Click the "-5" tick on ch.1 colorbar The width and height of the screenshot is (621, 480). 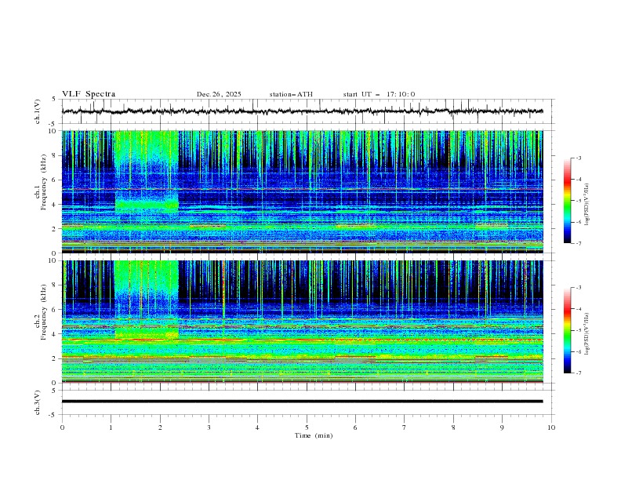click(578, 201)
